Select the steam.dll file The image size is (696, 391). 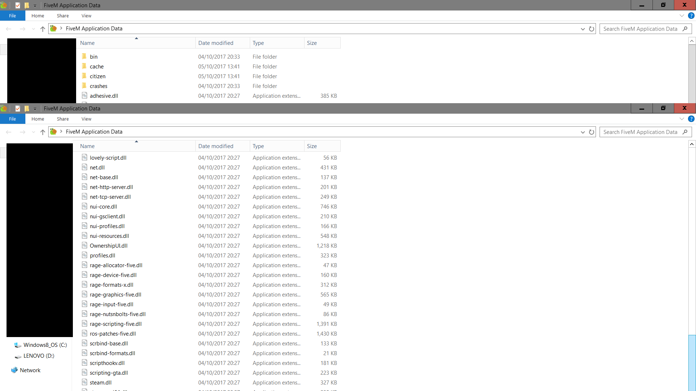click(100, 383)
